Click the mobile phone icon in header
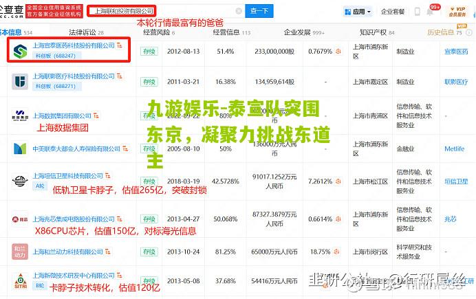 click(418, 12)
